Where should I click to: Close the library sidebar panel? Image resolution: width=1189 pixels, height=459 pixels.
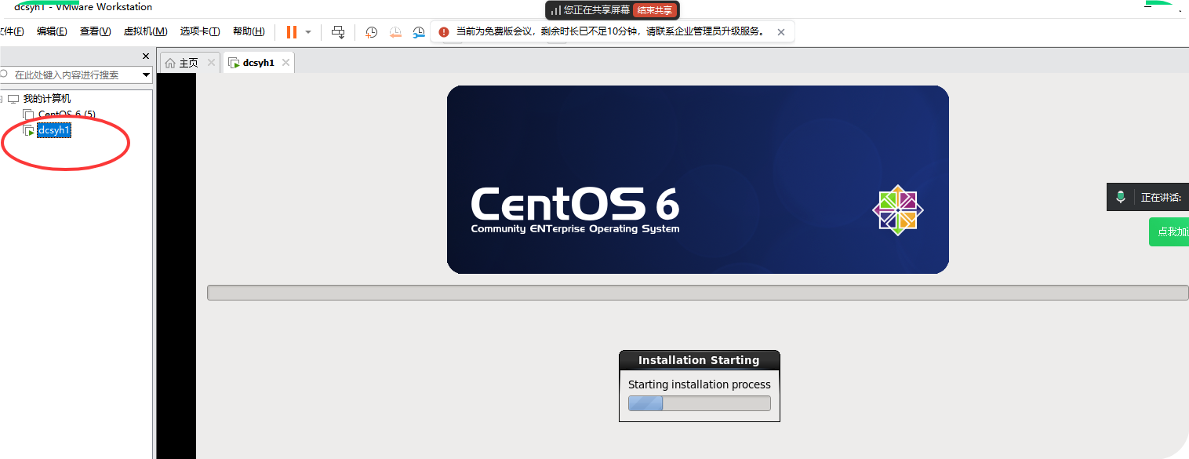click(x=145, y=56)
